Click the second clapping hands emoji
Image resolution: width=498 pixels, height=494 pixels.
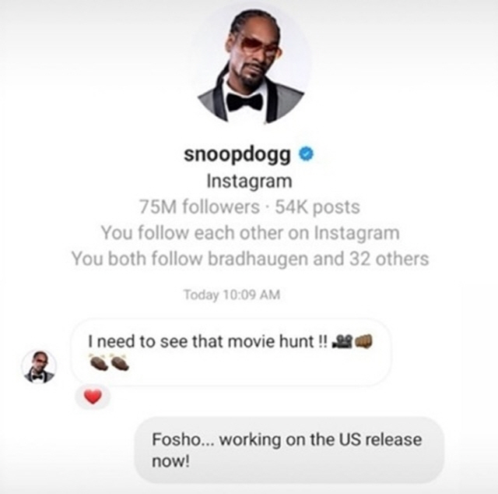pyautogui.click(x=119, y=362)
